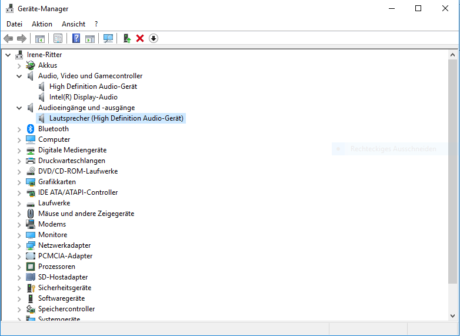Toggle the console tree toolbar icon

(x=39, y=38)
